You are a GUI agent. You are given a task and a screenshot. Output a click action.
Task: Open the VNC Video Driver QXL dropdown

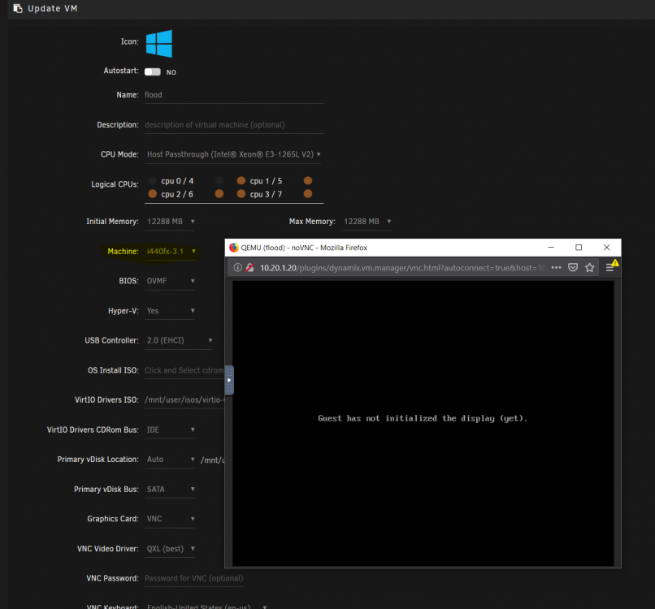(x=170, y=549)
